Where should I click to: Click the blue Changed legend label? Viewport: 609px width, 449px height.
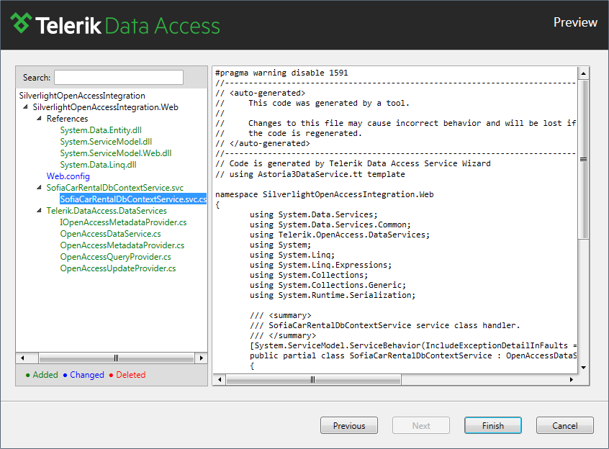(87, 374)
